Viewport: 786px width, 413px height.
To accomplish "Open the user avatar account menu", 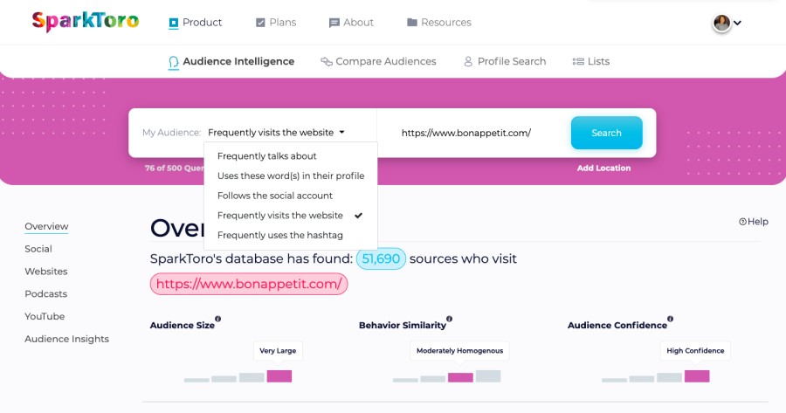I will (727, 23).
